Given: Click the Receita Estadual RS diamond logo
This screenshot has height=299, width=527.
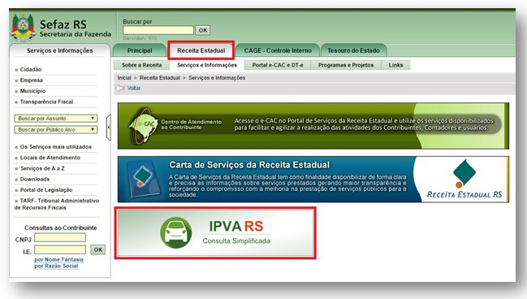Looking at the screenshot, I should [464, 173].
